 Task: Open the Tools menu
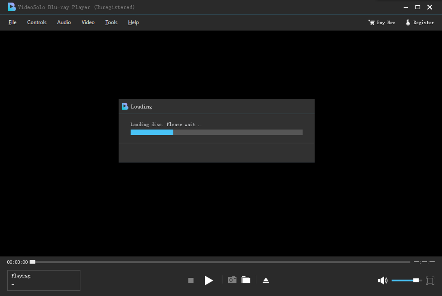coord(111,22)
